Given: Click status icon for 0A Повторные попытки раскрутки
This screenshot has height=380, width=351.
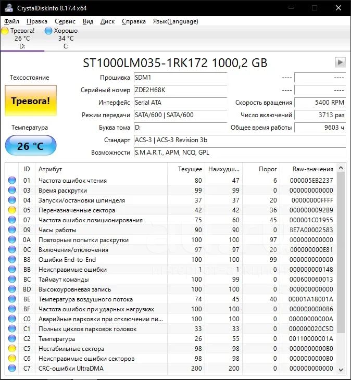Looking at the screenshot, I should coord(12,239).
